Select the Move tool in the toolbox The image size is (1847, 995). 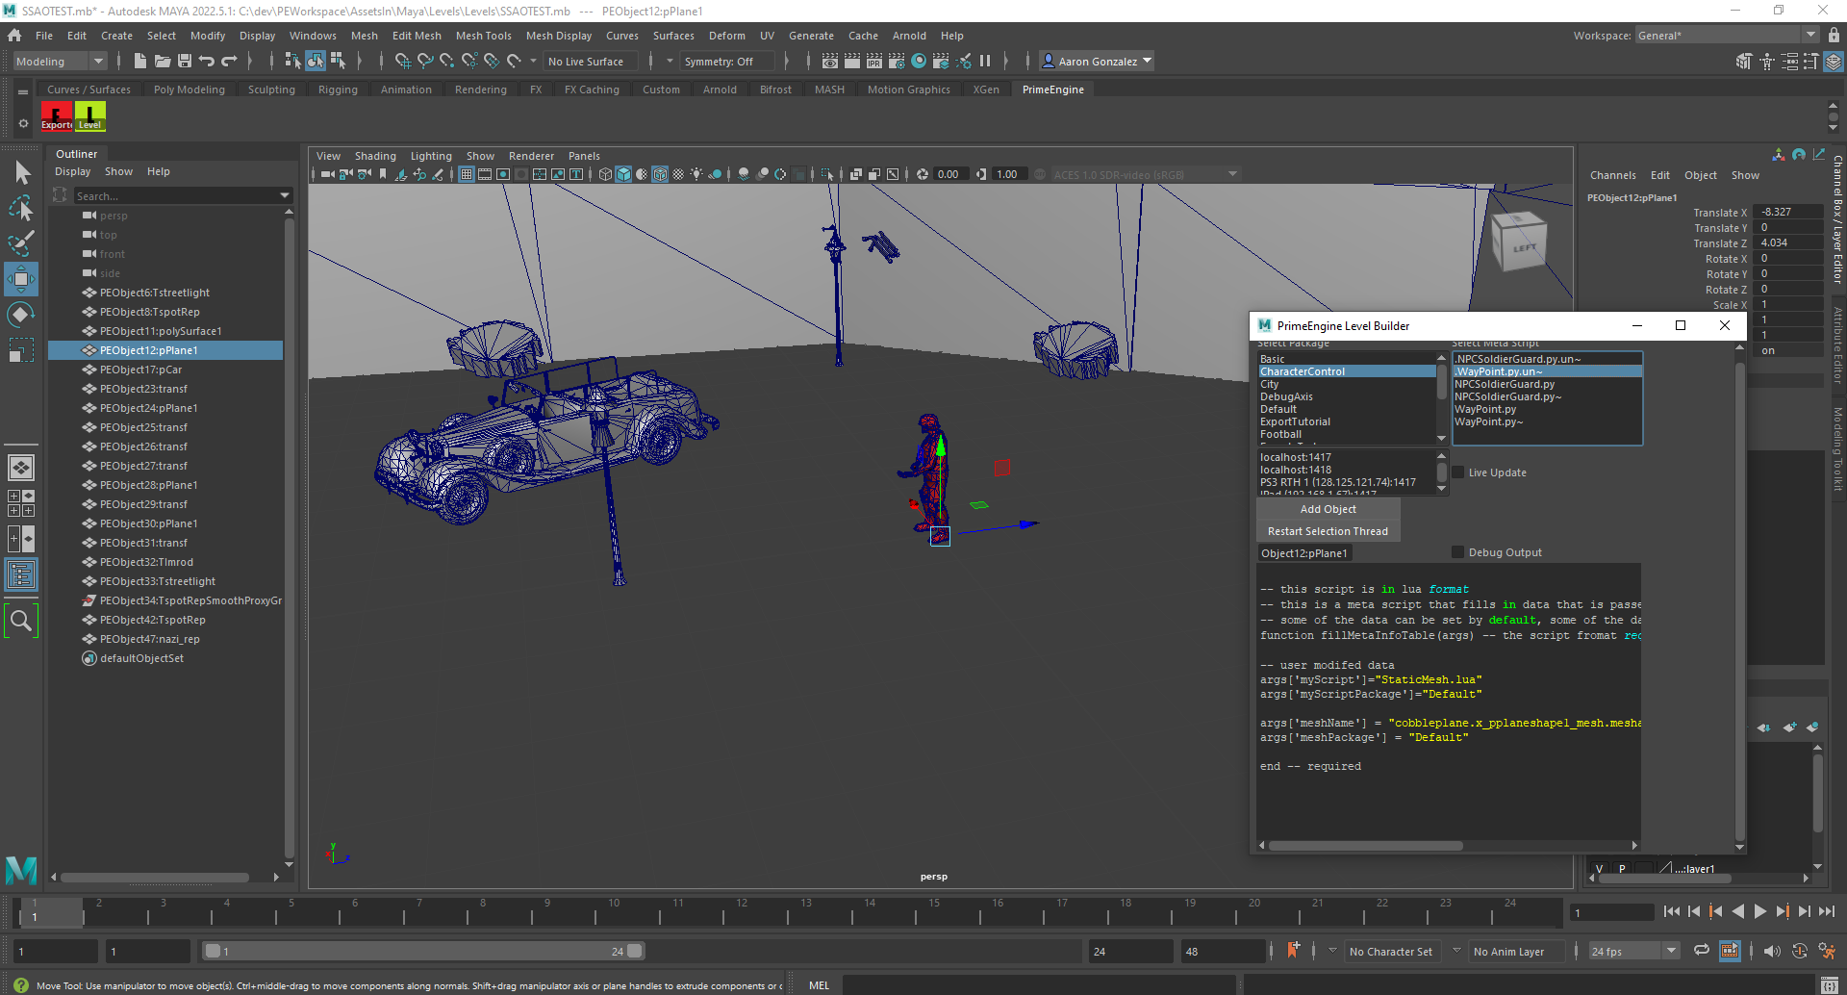21,280
